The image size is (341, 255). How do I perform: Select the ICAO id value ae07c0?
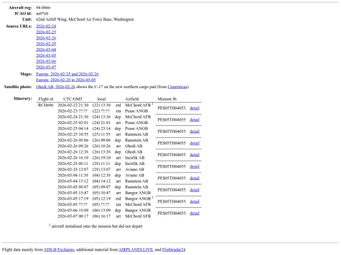[42, 13]
